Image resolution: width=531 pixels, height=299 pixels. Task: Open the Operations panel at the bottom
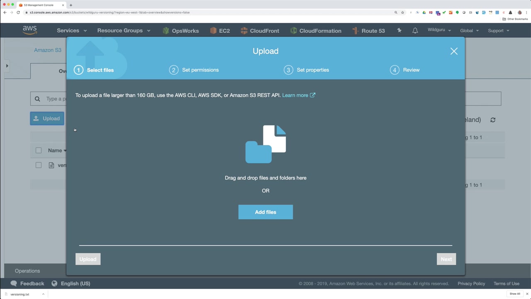coord(27,271)
